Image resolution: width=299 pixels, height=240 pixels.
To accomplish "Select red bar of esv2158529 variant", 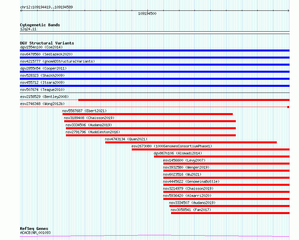I will tap(184, 100).
